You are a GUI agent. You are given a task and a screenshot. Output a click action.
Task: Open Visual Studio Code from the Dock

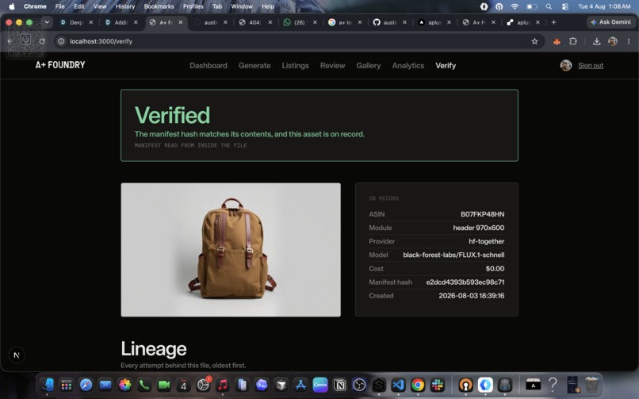point(398,385)
